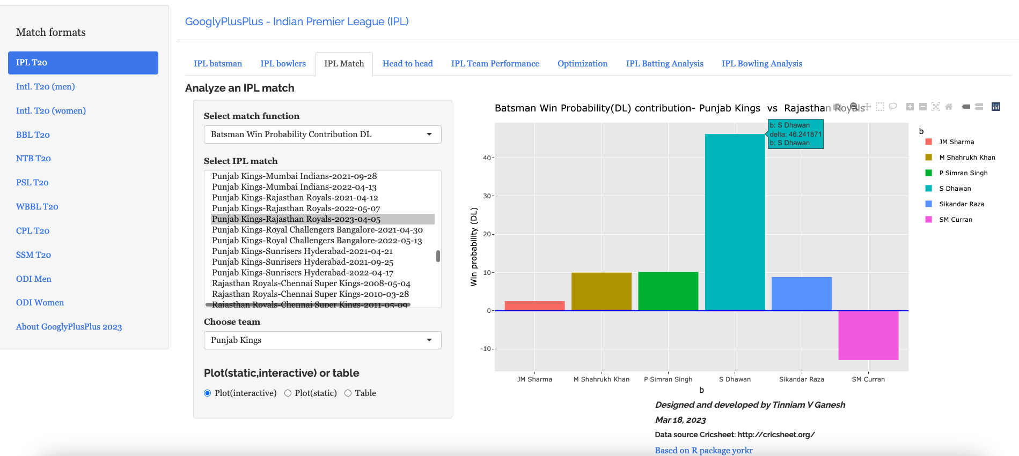The height and width of the screenshot is (456, 1019).
Task: Go to BBL T20 match format
Action: pyautogui.click(x=33, y=134)
